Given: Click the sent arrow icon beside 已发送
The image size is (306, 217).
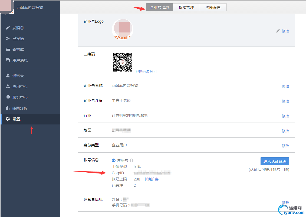Looking at the screenshot, I should coord(8,38).
